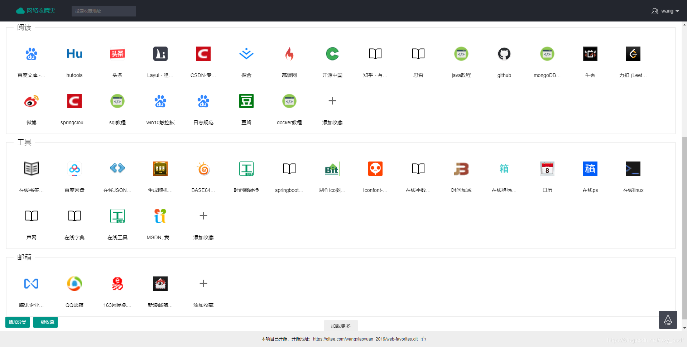Open the 开源中国 bookmark icon

click(x=332, y=54)
